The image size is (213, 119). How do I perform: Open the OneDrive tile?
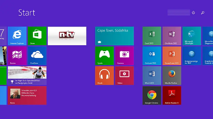point(37,56)
